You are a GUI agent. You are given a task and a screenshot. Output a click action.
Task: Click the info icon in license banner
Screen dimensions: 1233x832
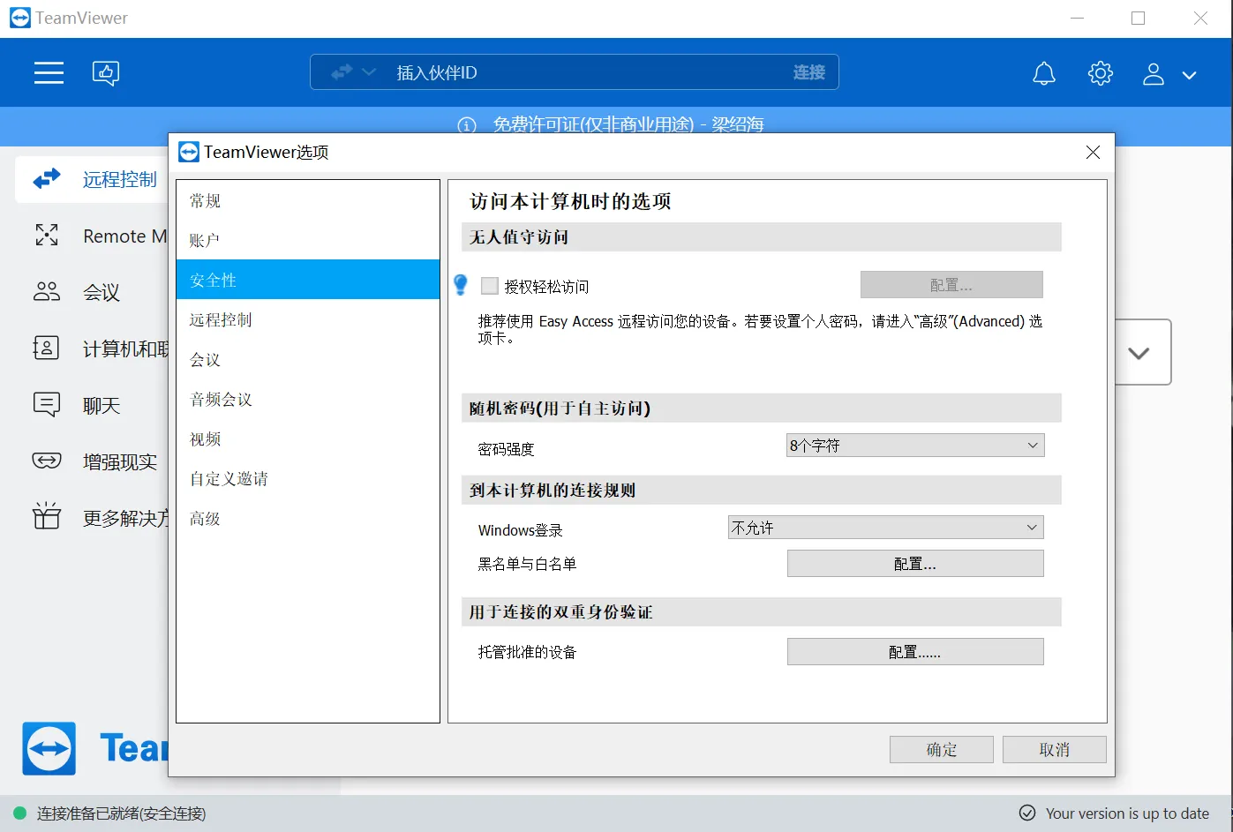pyautogui.click(x=467, y=125)
